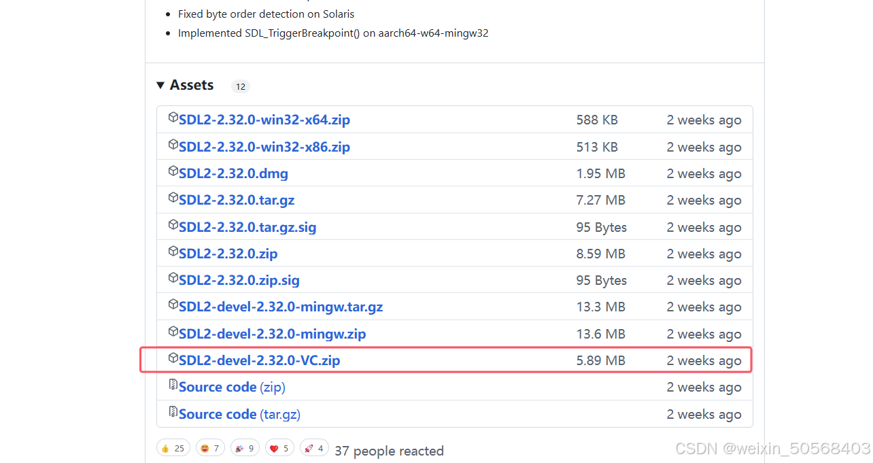Screen dimensions: 873x463
Task: Click the 5.89 MB size text
Action: [600, 360]
